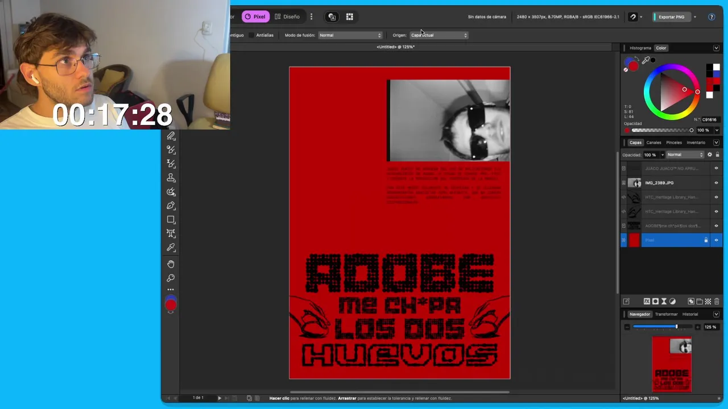The image size is (728, 409).
Task: Expand the Capas panel options menu
Action: 716,143
